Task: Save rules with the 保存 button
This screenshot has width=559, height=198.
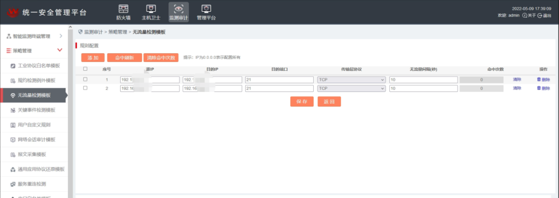Action: 302,101
